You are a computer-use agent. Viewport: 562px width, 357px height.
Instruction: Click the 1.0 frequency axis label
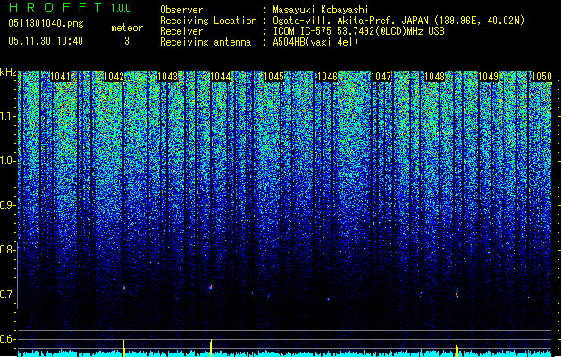[x=7, y=162]
